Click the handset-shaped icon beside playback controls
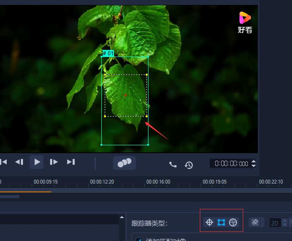The height and width of the screenshot is (241, 292). 173,164
